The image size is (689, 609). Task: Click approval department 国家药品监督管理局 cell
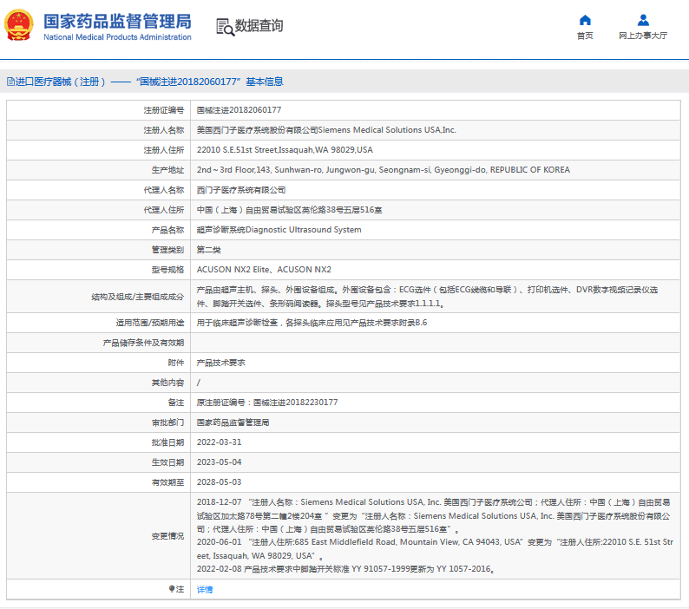click(x=233, y=422)
